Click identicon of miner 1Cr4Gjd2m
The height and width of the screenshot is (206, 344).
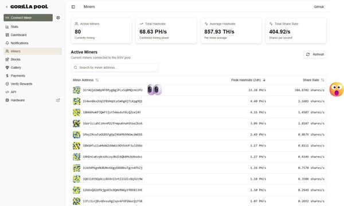click(x=77, y=90)
